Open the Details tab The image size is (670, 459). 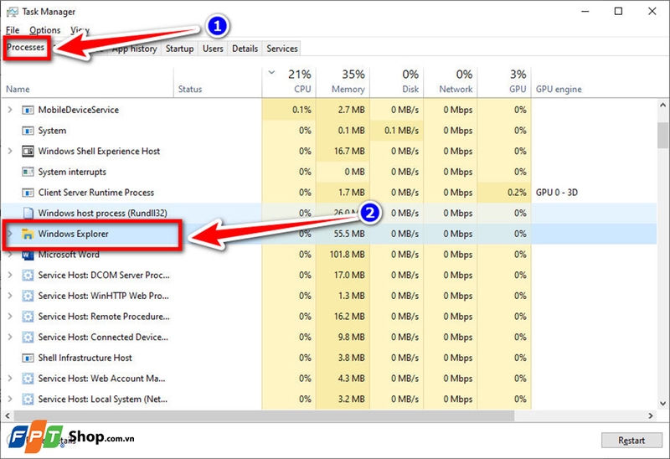click(245, 49)
